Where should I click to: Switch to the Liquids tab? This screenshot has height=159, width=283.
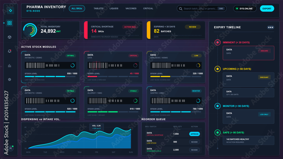pyautogui.click(x=114, y=8)
